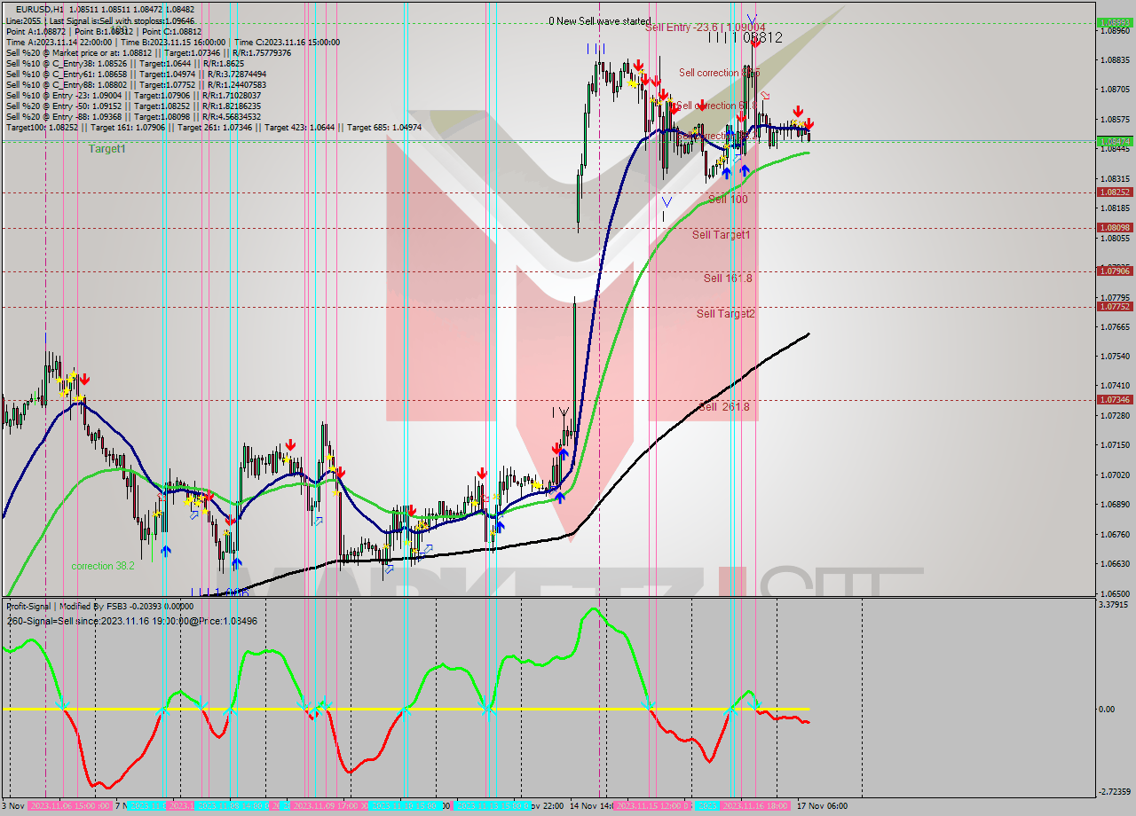Viewport: 1136px width, 816px height.
Task: Click the 'Sell 161.8' level label
Action: [728, 279]
